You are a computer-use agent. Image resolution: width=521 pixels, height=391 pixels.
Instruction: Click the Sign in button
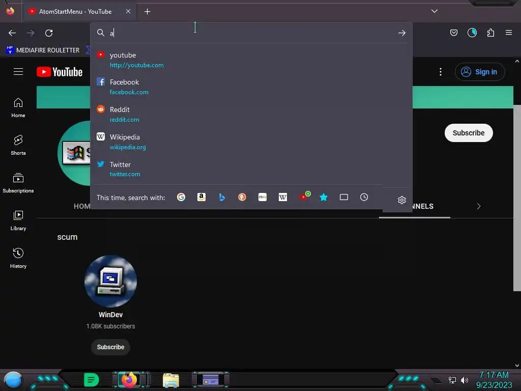479,72
